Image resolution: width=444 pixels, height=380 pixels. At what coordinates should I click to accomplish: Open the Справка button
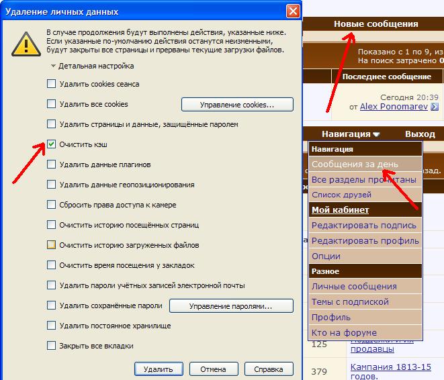[x=269, y=369]
